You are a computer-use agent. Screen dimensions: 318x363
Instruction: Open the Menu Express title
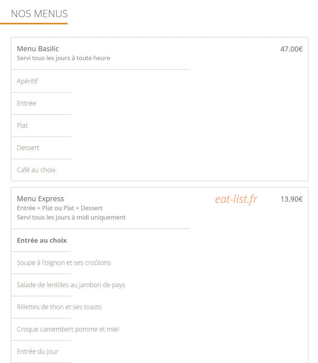(40, 199)
